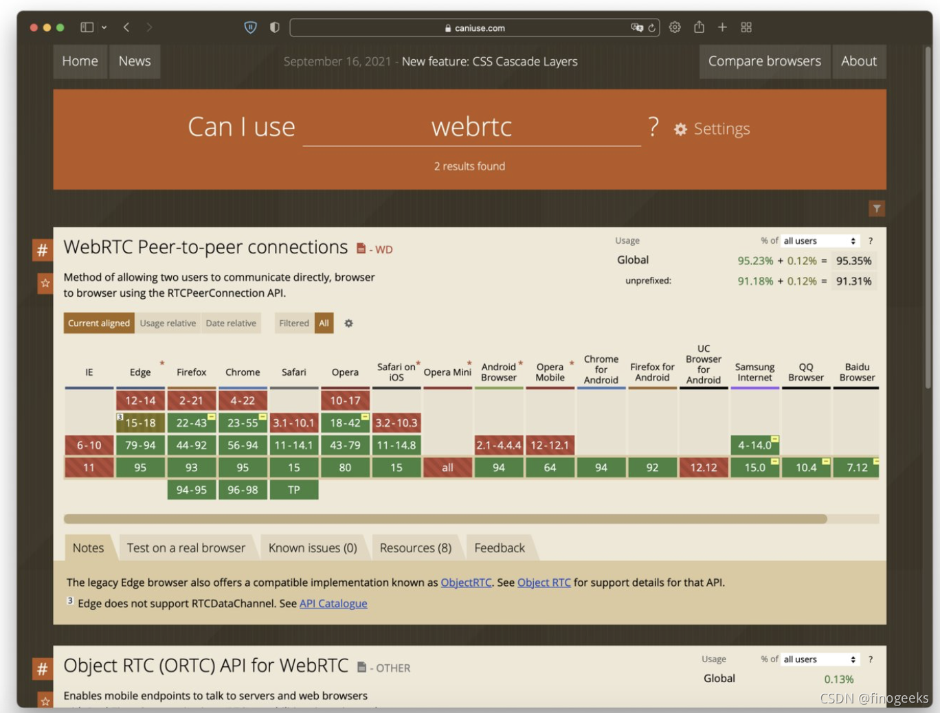Viewport: 940px width, 713px height.
Task: Click the Firefox 22-43 version cell
Action: [192, 423]
